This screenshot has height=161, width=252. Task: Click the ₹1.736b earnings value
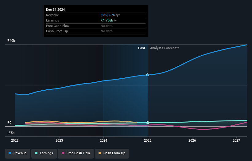[107, 20]
